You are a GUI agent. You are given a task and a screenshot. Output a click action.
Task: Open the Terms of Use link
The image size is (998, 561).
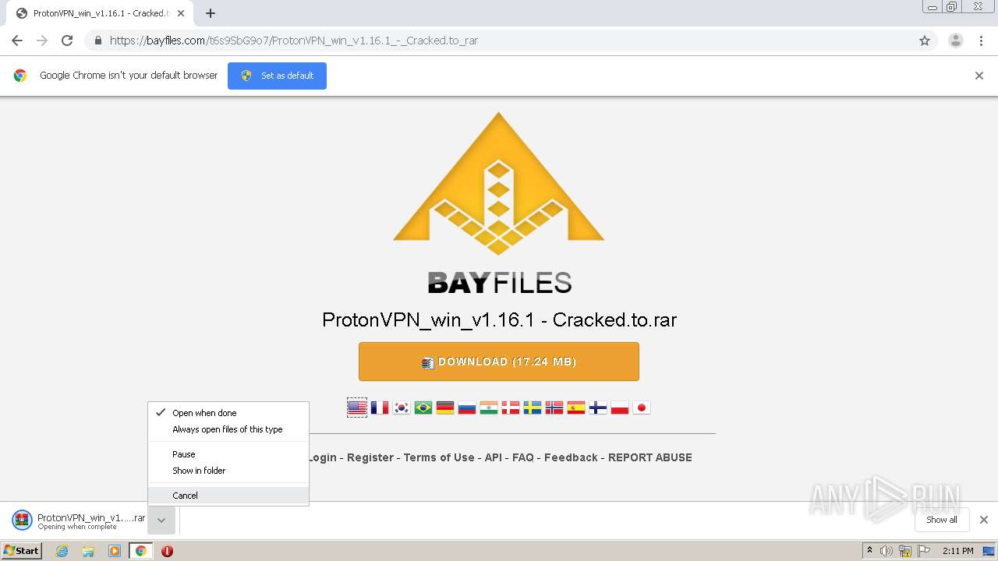coord(439,457)
